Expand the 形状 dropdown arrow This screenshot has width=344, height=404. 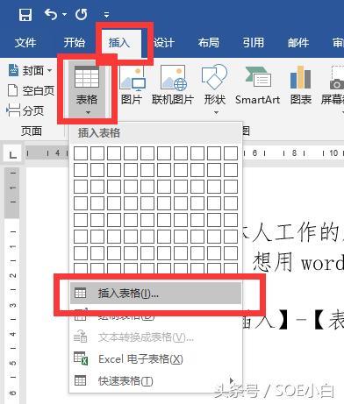point(216,113)
